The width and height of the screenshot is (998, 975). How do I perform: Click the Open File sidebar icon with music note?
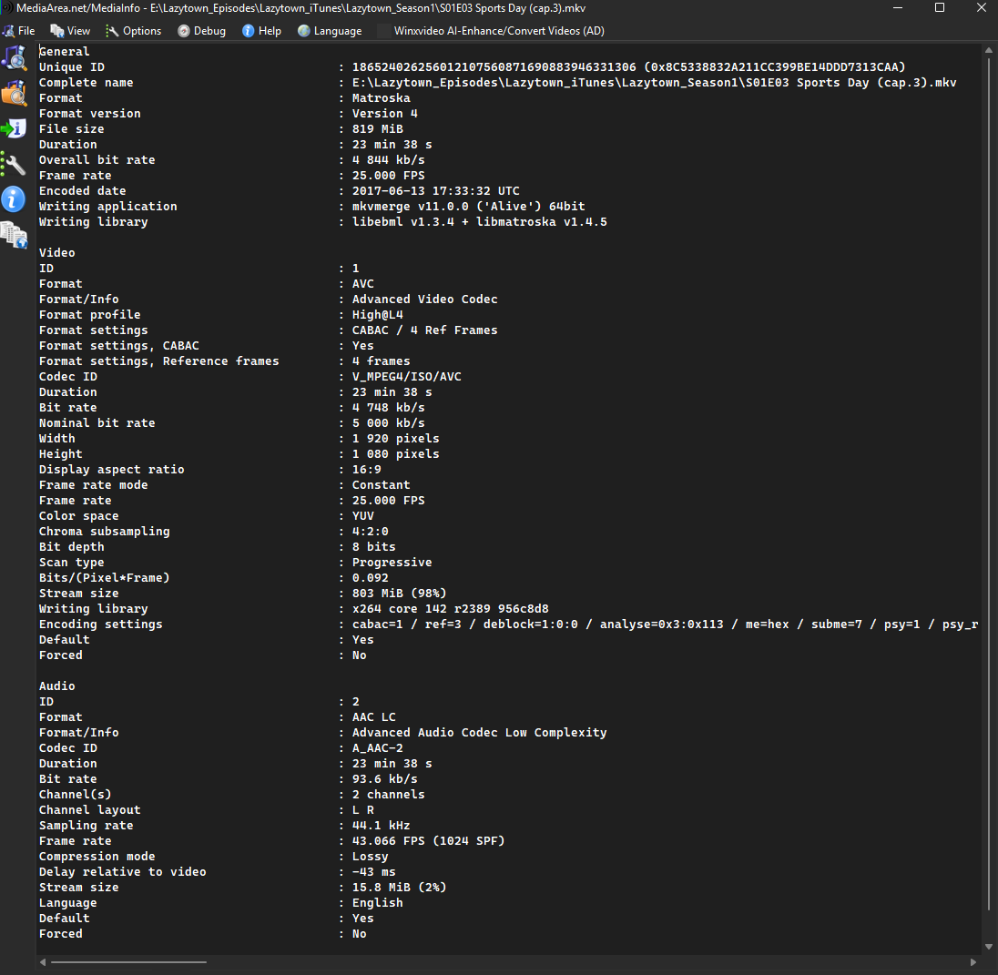pos(14,58)
